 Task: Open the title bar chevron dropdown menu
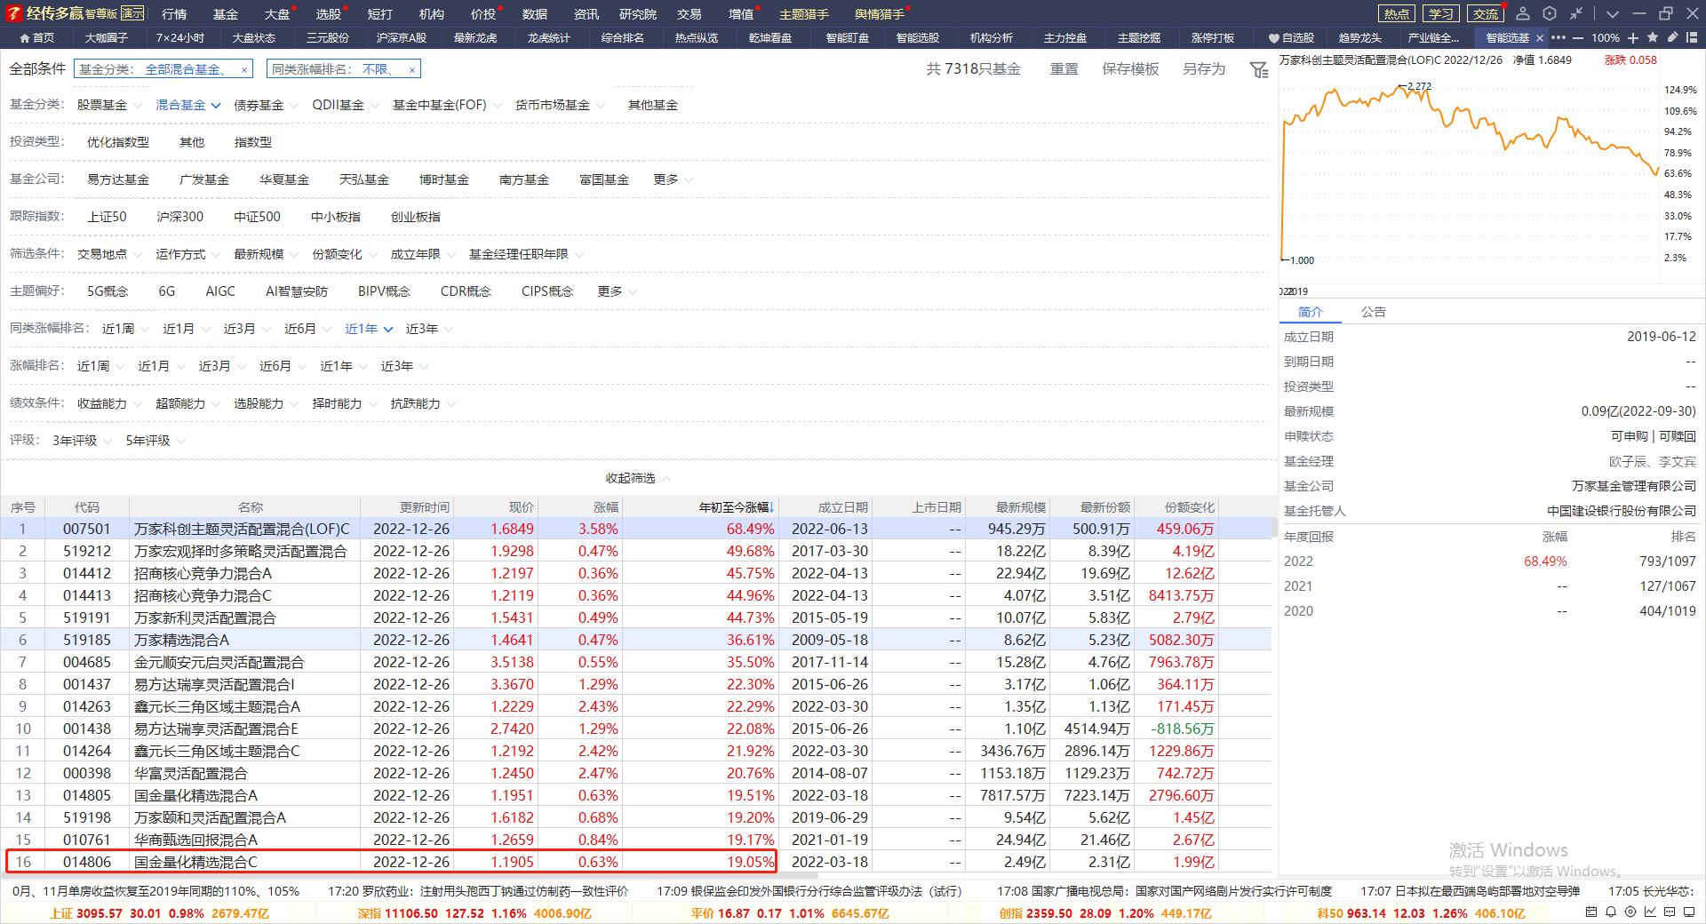(x=1613, y=14)
